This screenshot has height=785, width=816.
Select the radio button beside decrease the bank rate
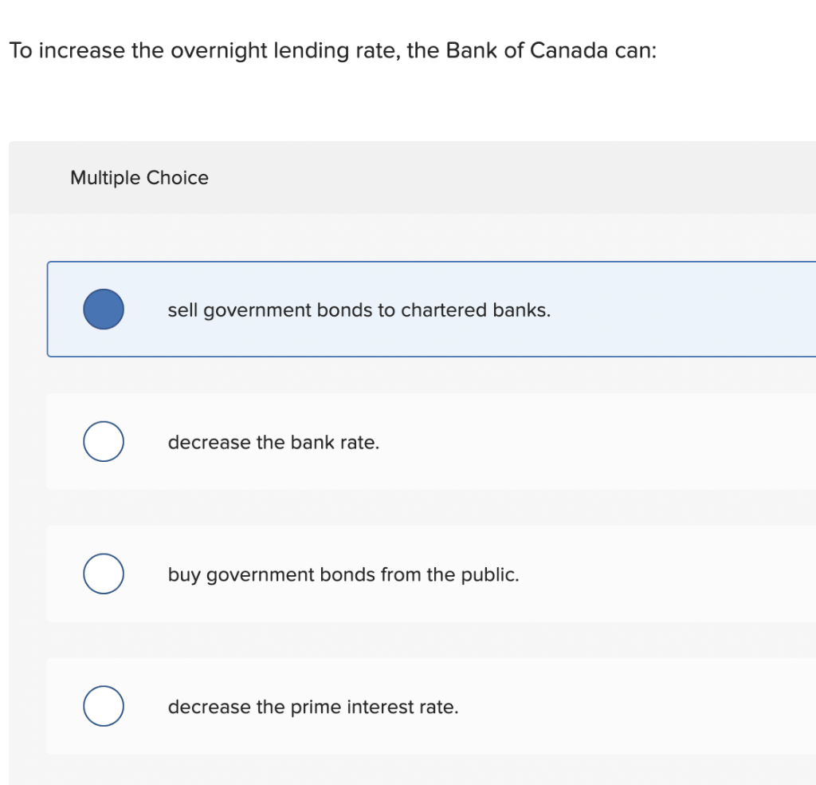(x=103, y=441)
